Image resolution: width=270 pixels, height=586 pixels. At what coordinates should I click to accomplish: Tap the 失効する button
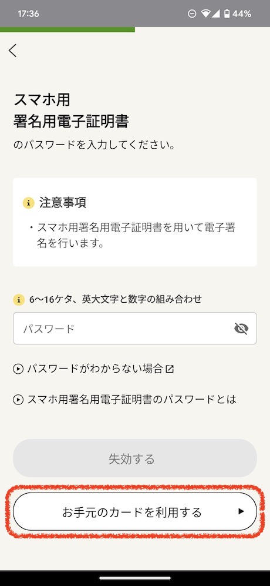tap(135, 458)
